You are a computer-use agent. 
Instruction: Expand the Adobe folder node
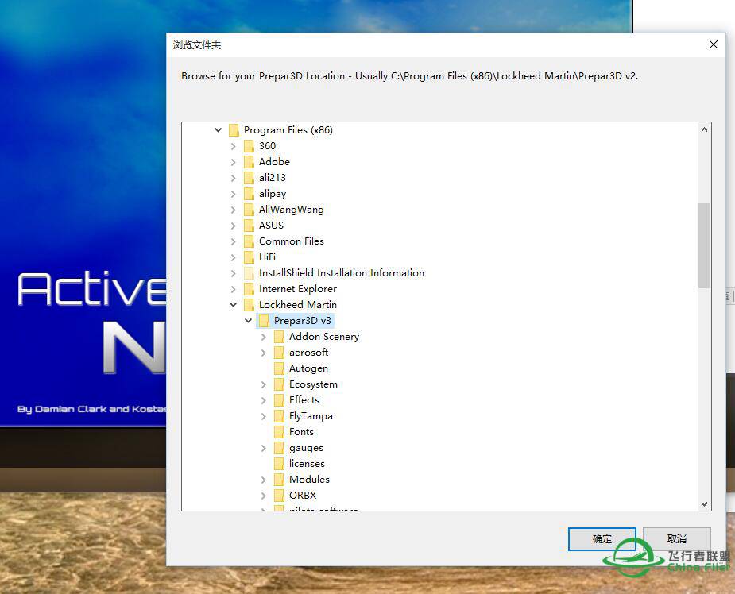click(233, 162)
